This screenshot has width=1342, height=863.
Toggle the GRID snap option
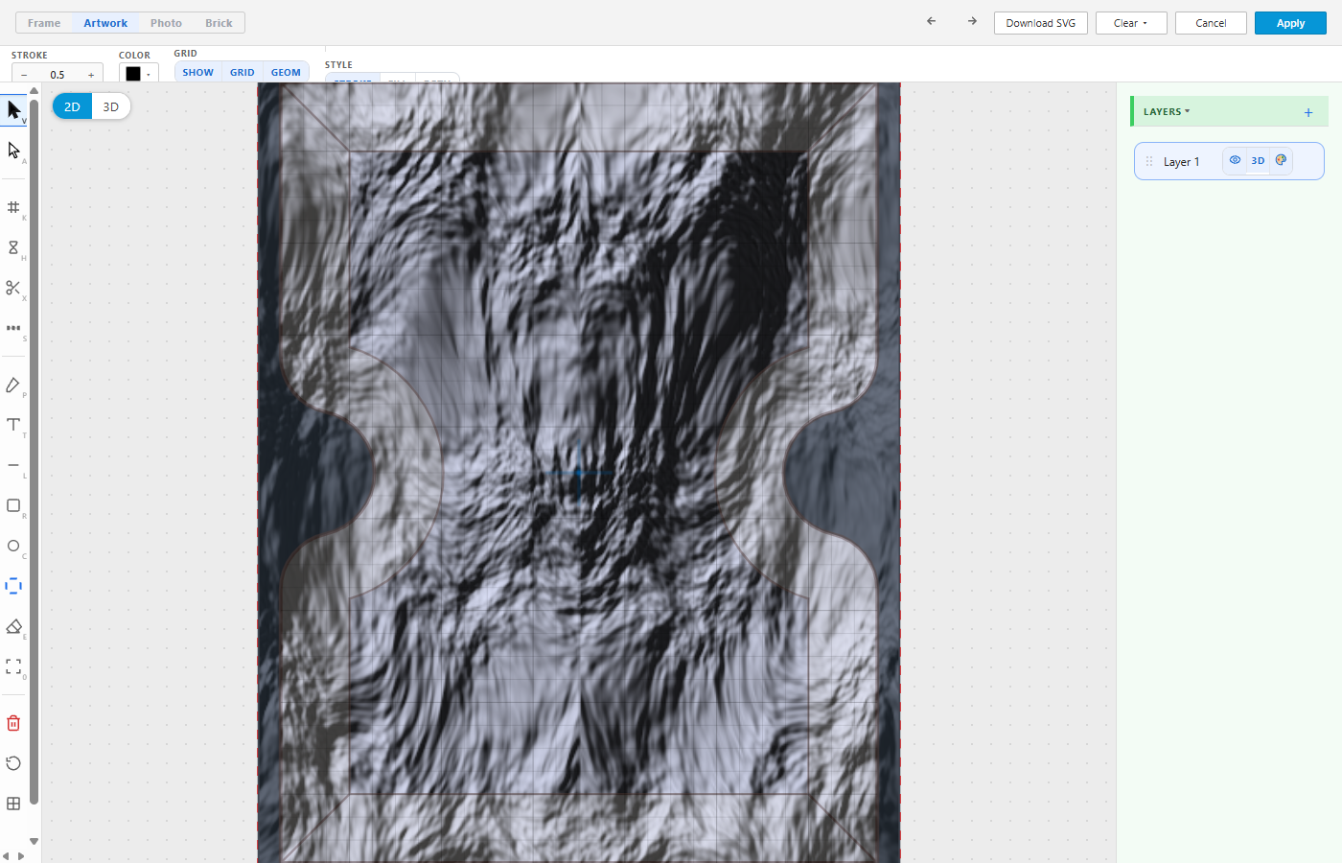coord(243,72)
